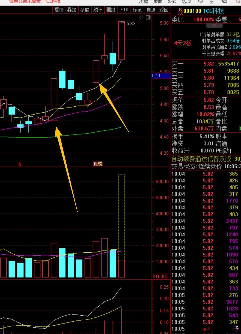Click the 000100 TCL科技 stock title

[204, 11]
